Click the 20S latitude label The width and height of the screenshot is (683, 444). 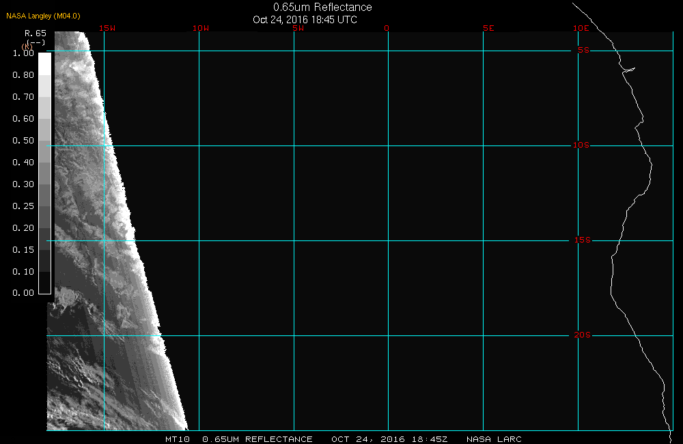(x=581, y=335)
